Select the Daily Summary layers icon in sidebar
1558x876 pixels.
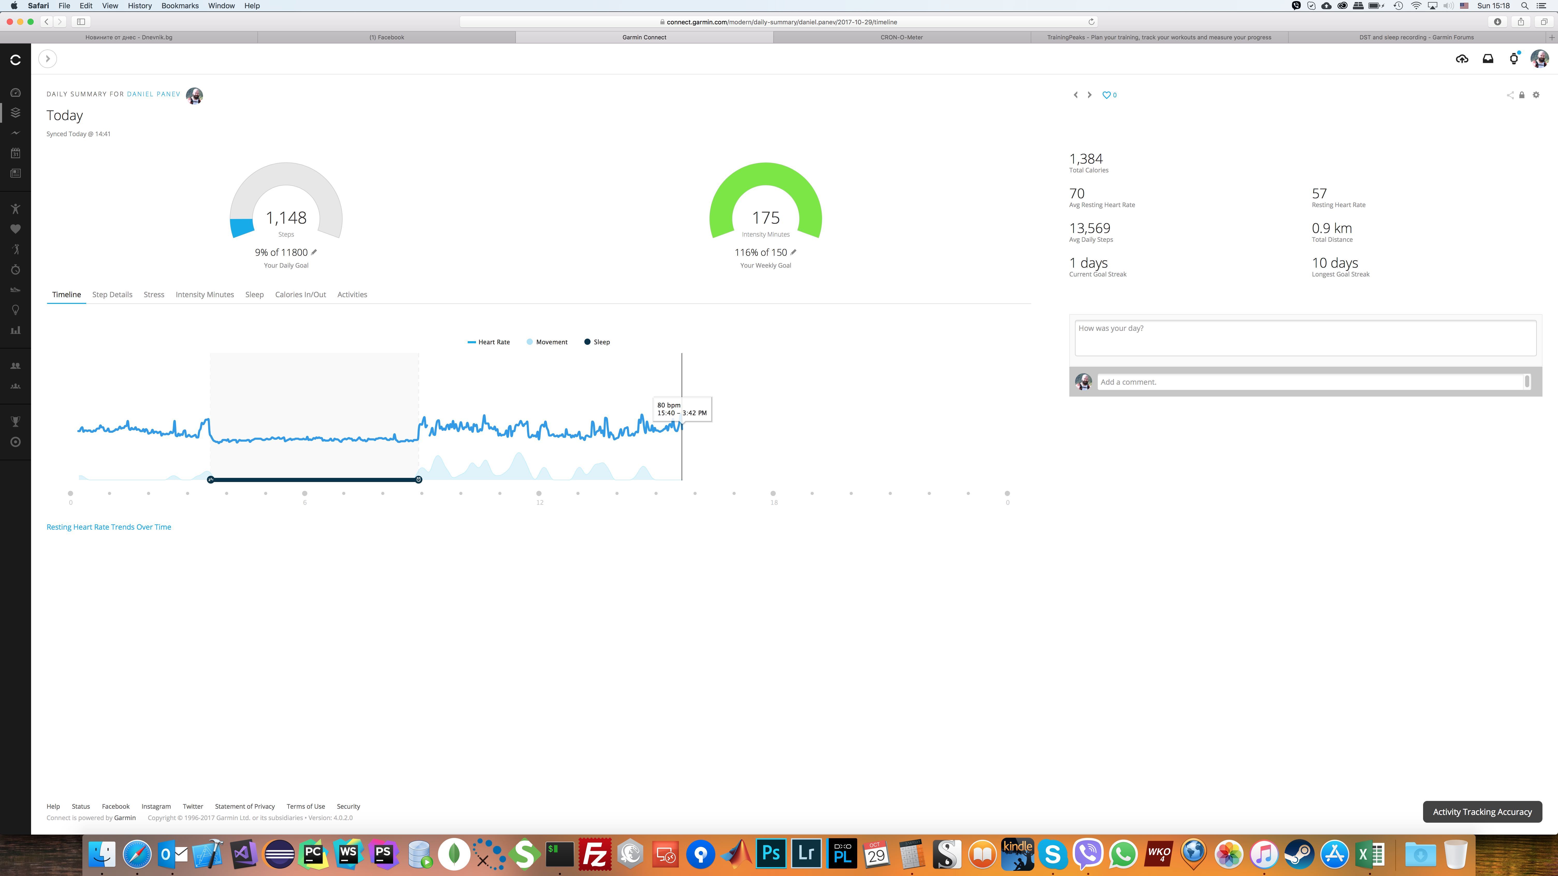point(16,112)
